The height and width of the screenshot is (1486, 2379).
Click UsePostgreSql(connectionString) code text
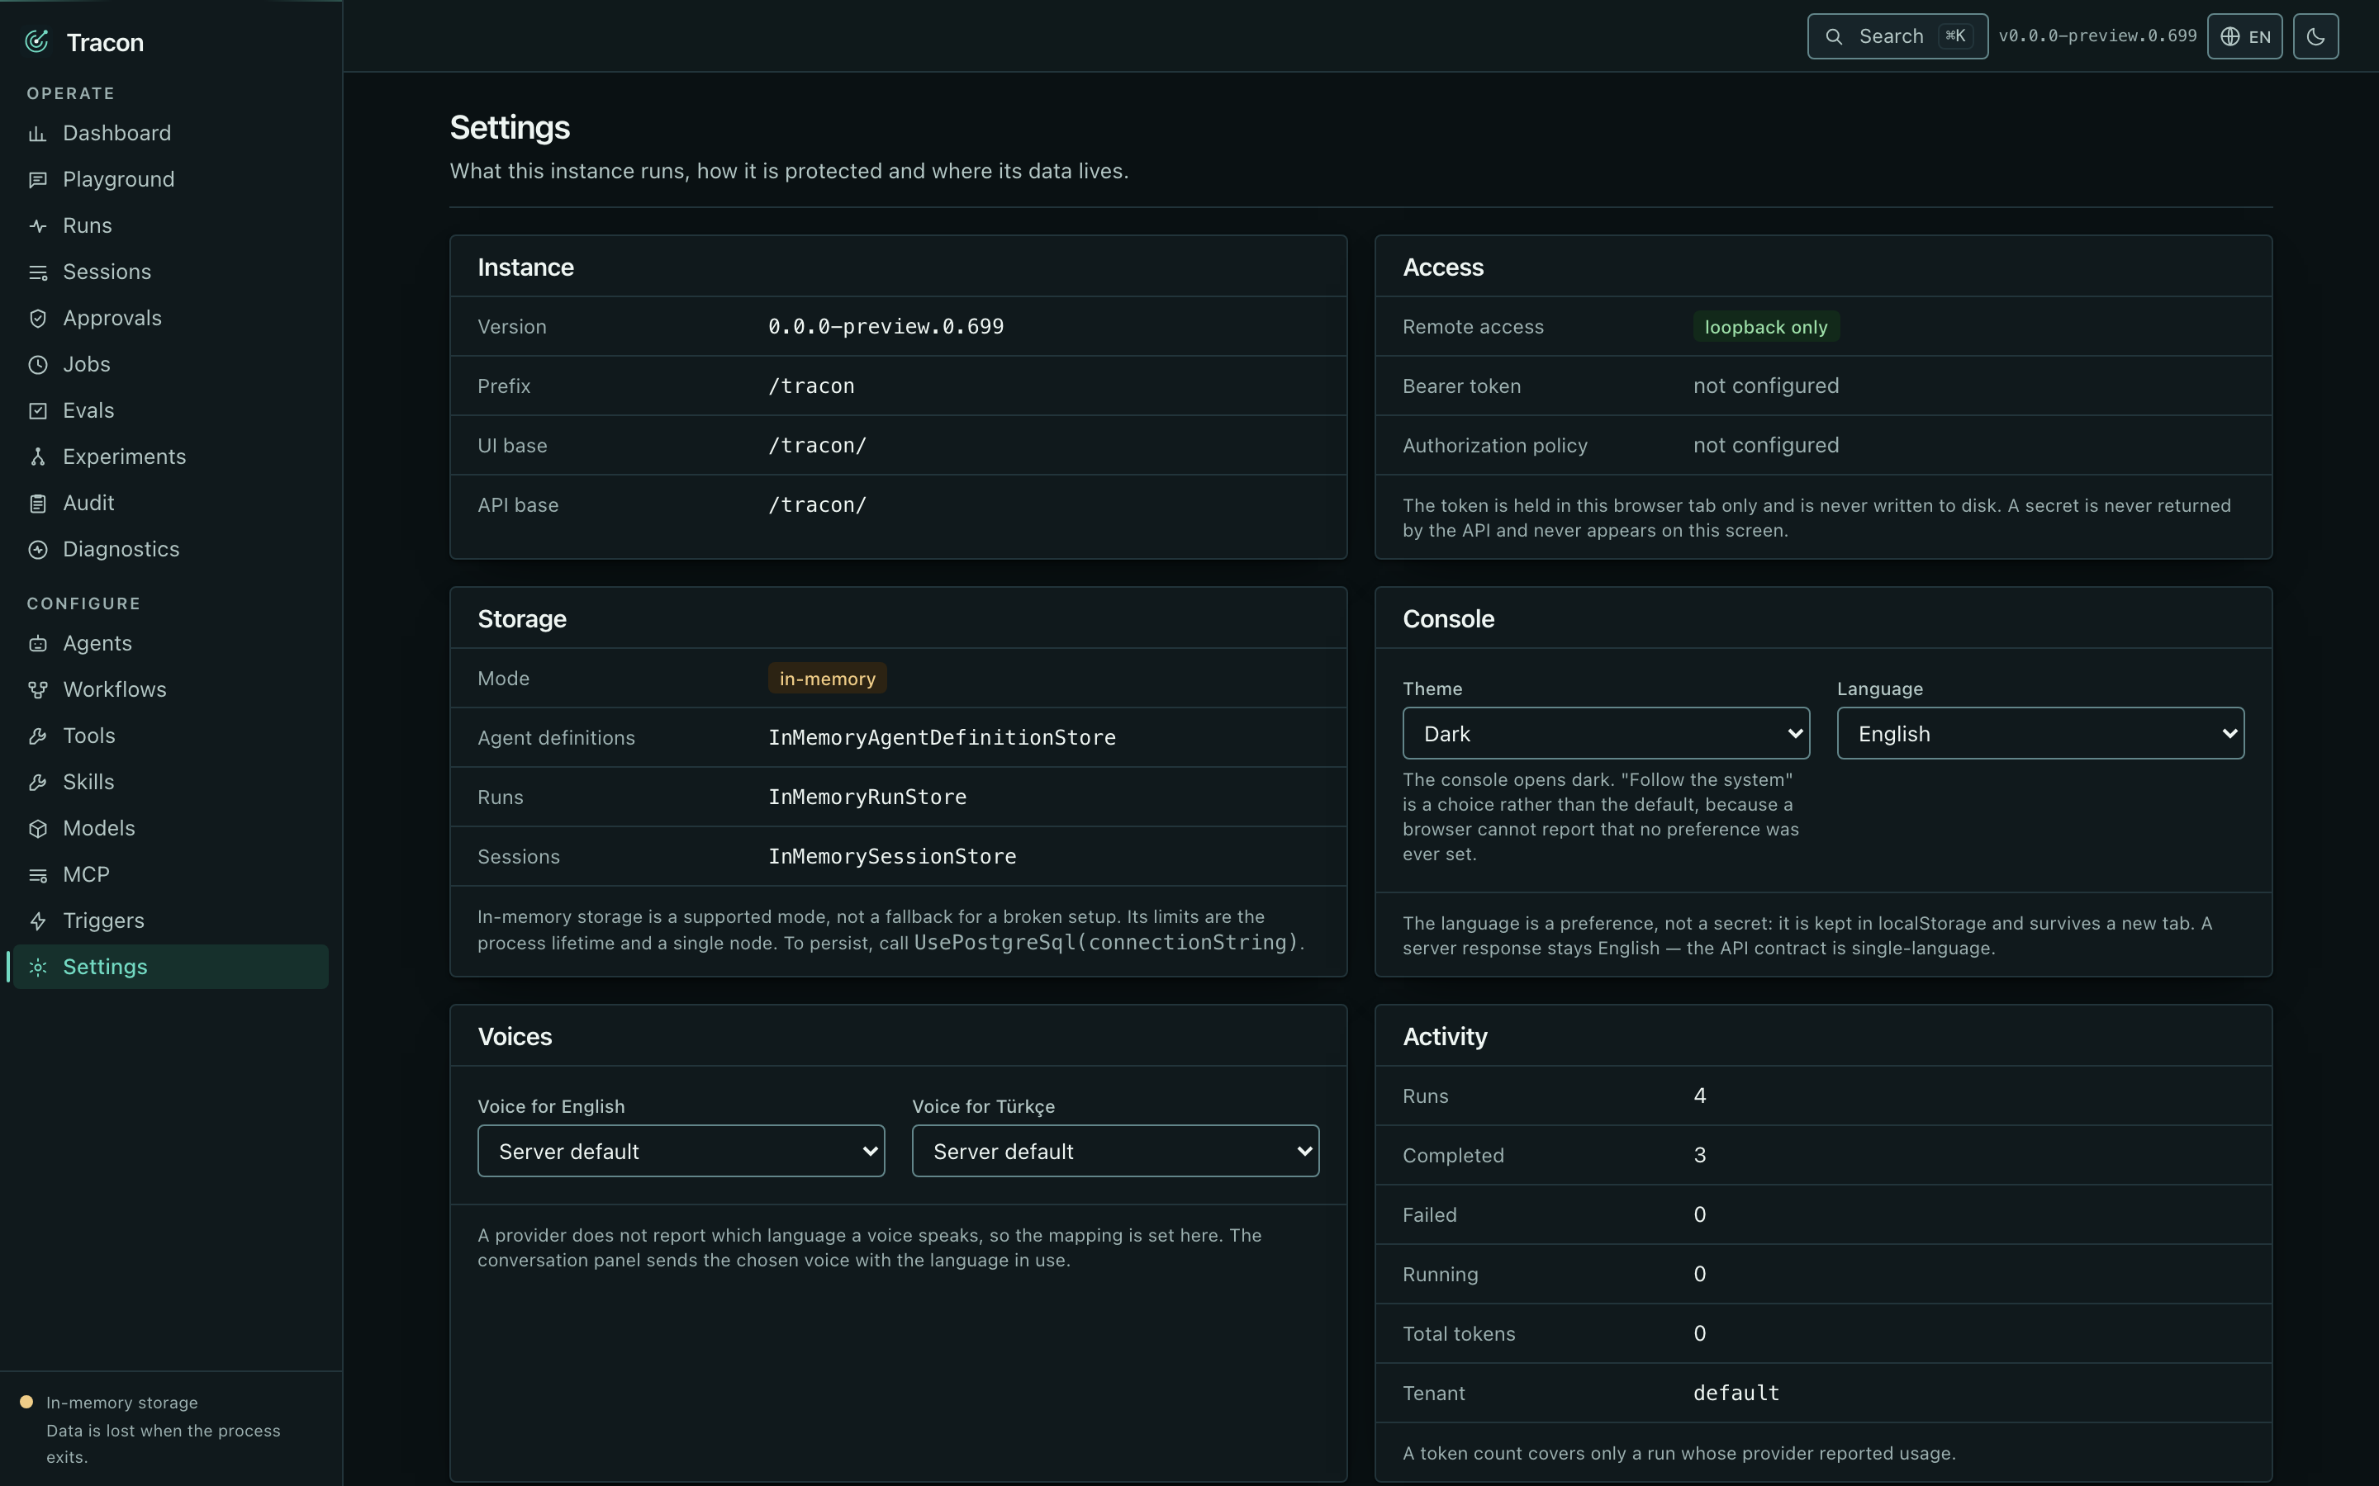[x=1106, y=943]
